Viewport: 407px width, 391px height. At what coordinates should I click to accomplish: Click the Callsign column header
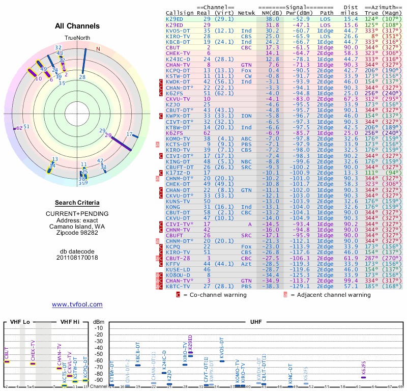coord(181,13)
